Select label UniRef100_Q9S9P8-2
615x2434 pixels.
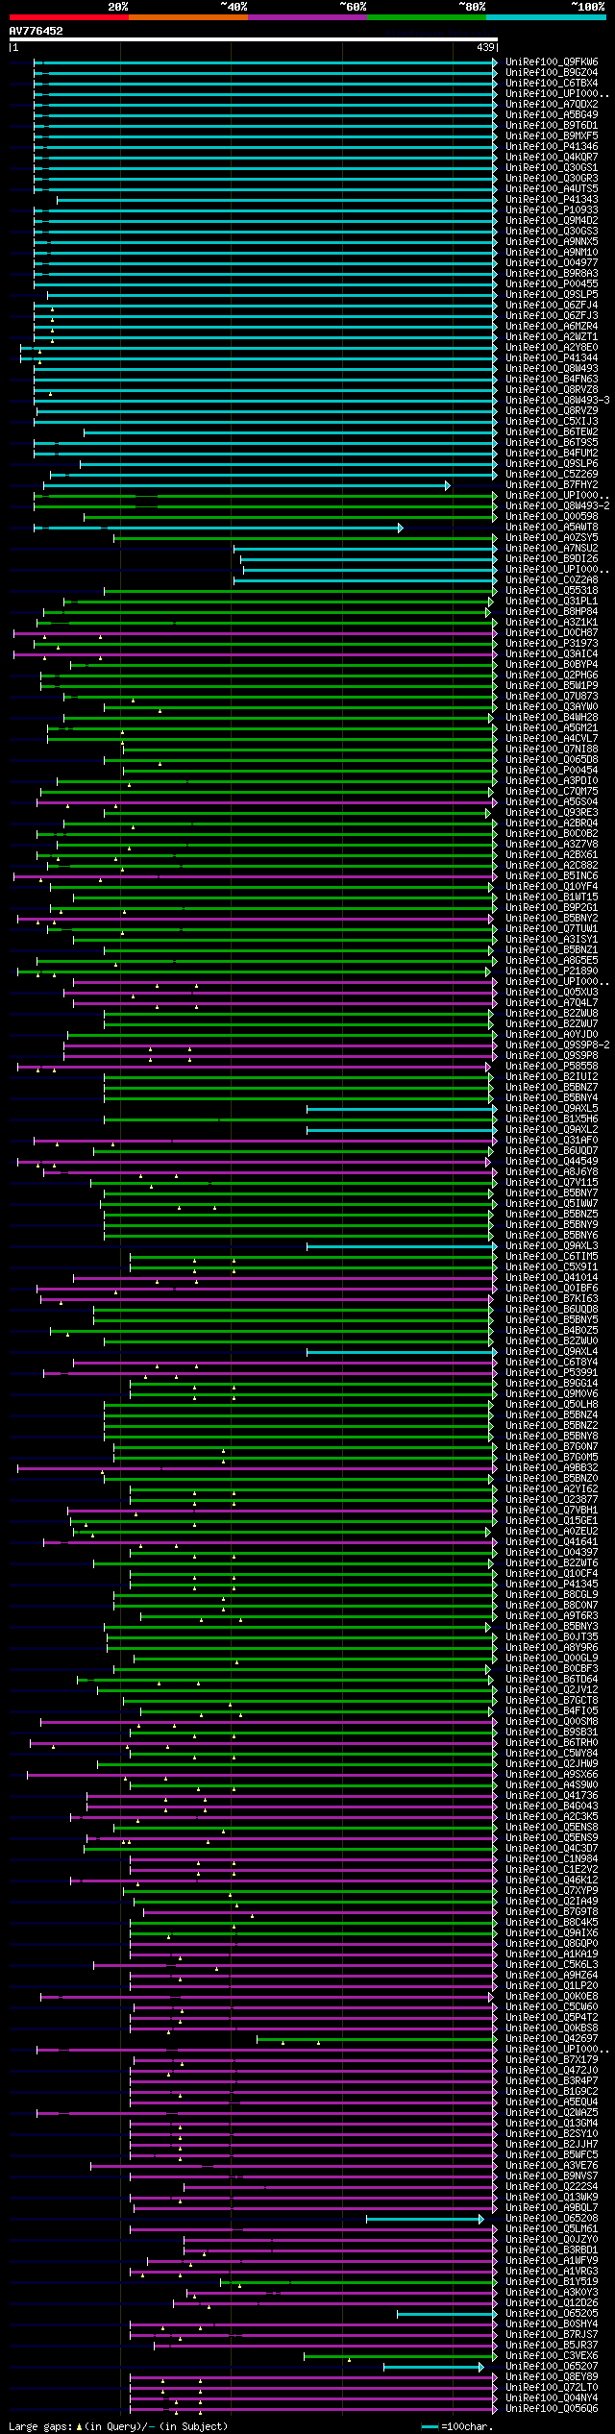[557, 1045]
